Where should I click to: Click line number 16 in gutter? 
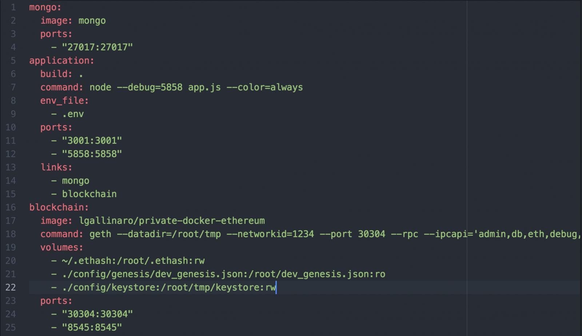tap(11, 207)
